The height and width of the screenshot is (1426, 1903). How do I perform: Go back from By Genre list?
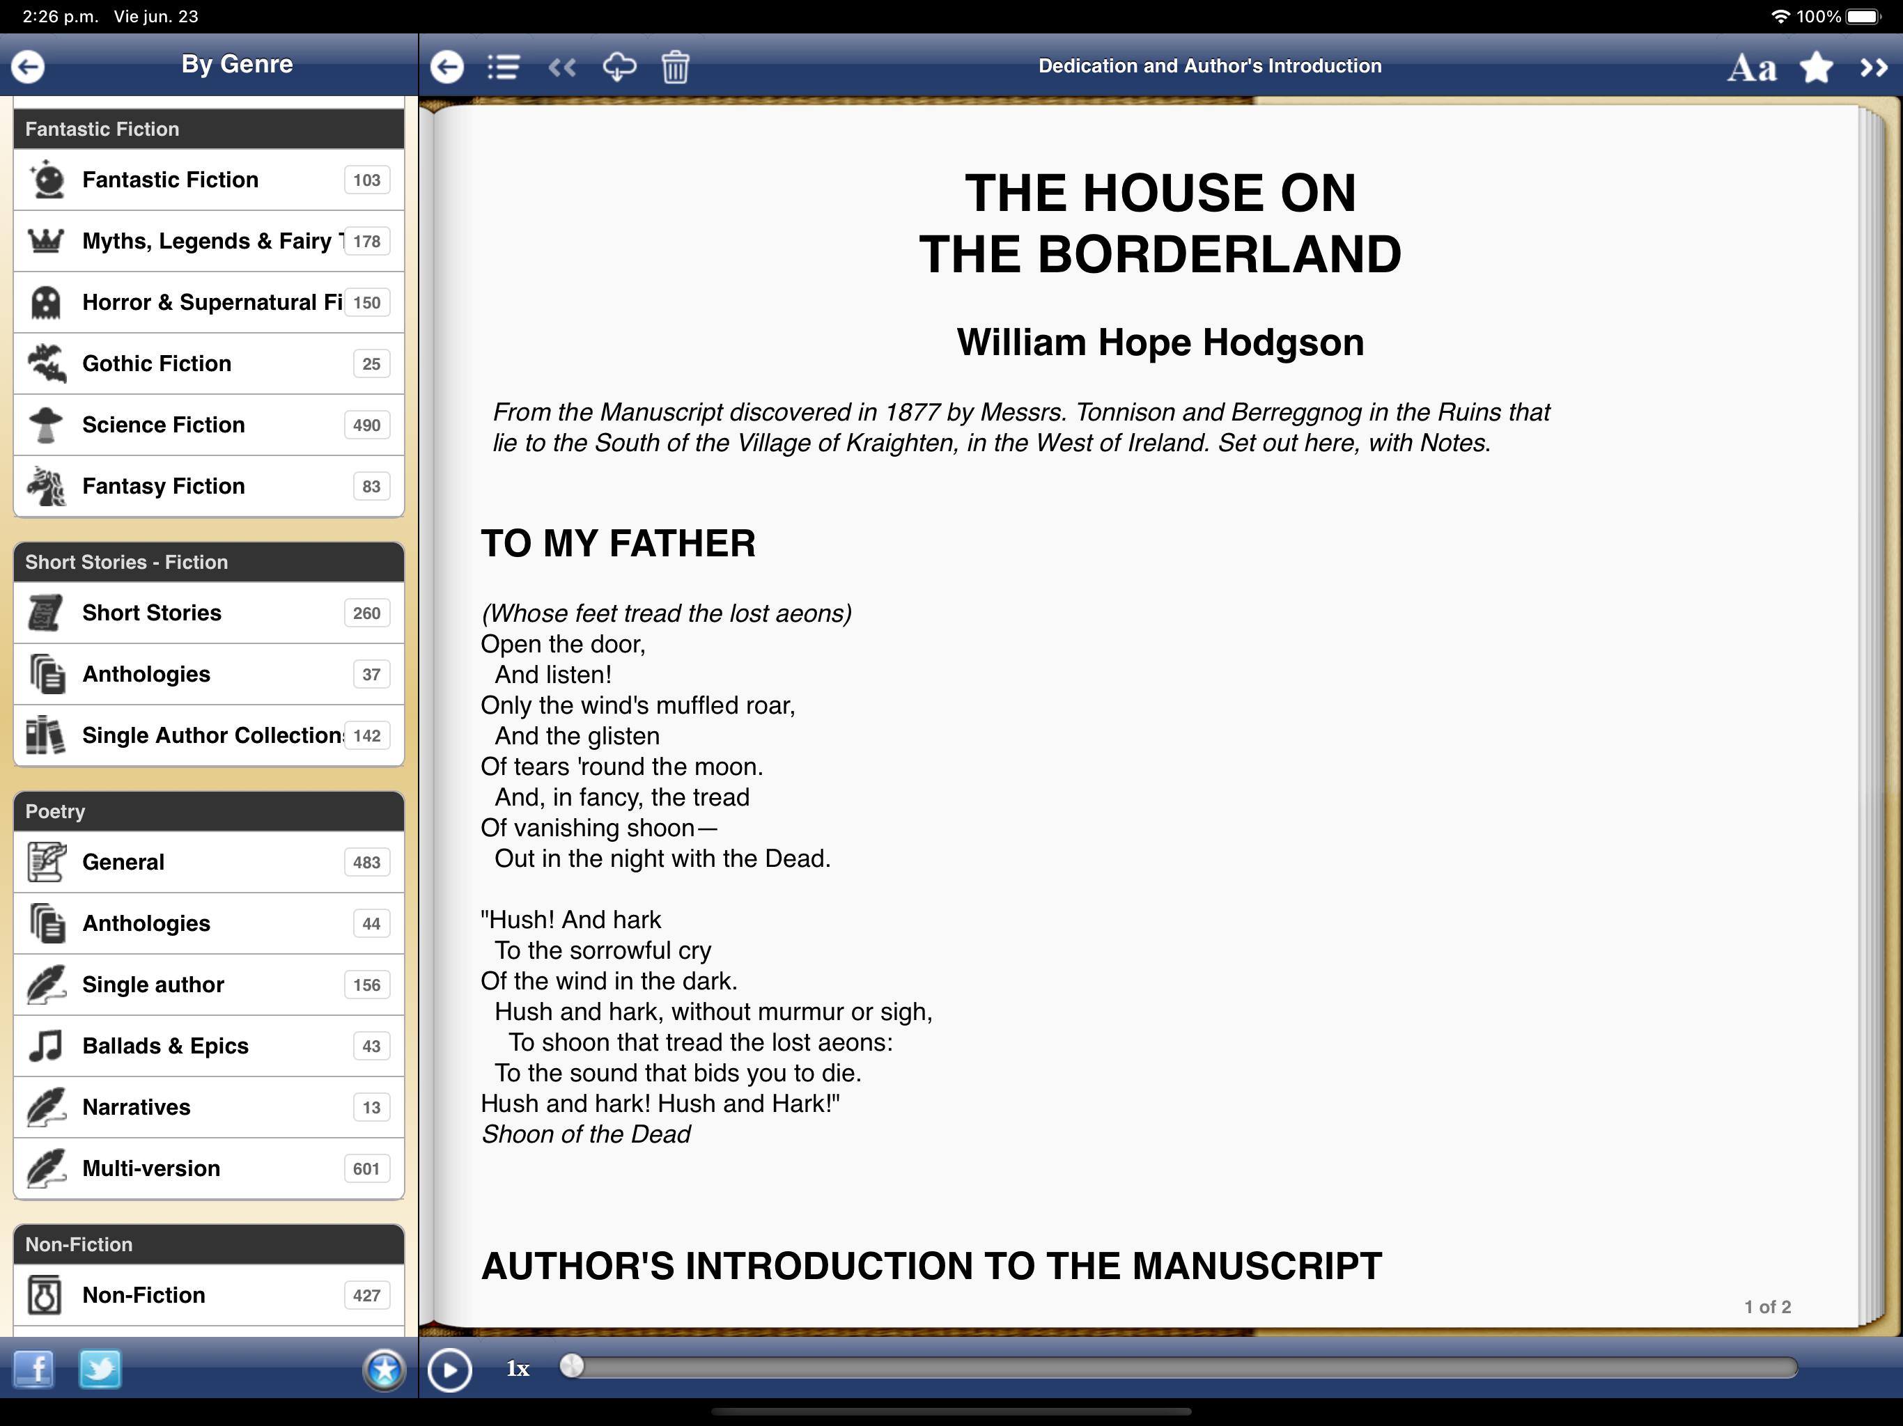[29, 66]
